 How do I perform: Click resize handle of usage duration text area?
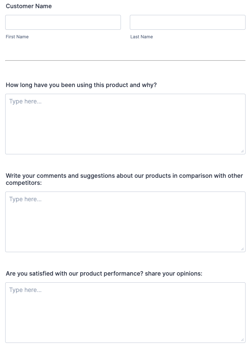(x=242, y=151)
